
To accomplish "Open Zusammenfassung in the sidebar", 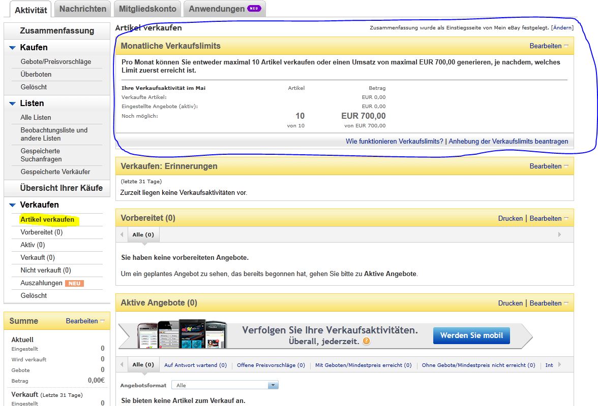I will tap(57, 30).
